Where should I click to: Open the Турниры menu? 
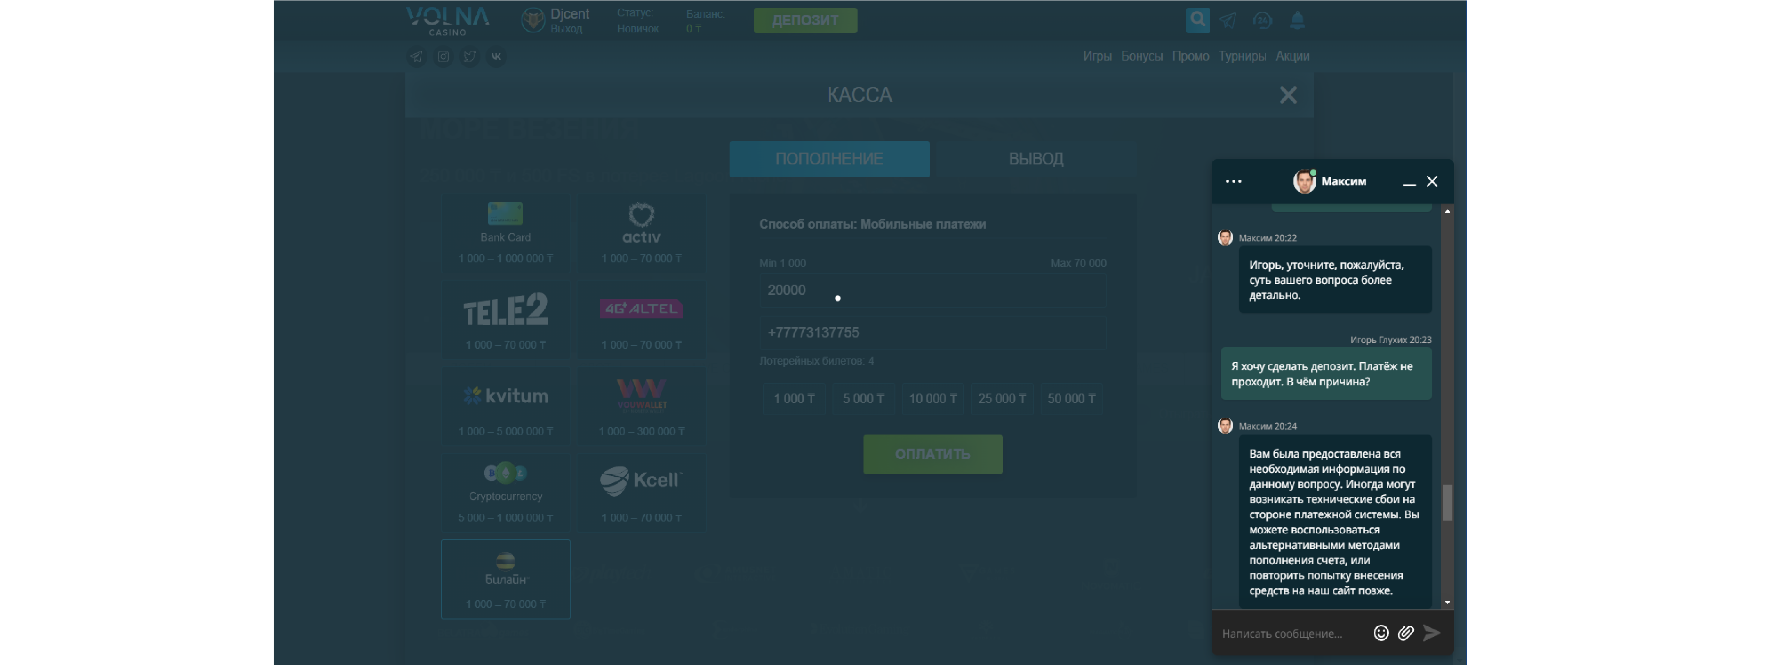pyautogui.click(x=1242, y=56)
